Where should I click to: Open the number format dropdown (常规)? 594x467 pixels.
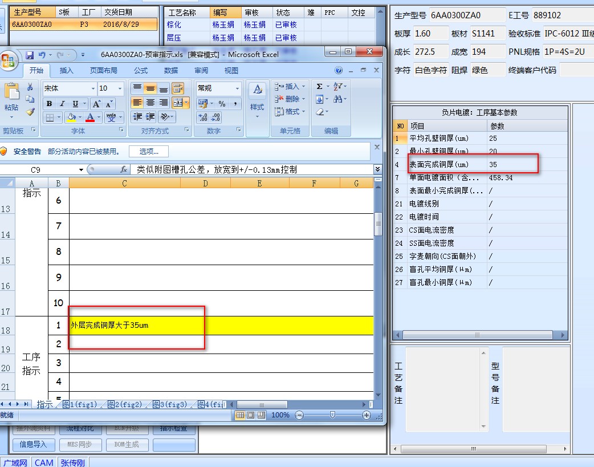(x=238, y=88)
